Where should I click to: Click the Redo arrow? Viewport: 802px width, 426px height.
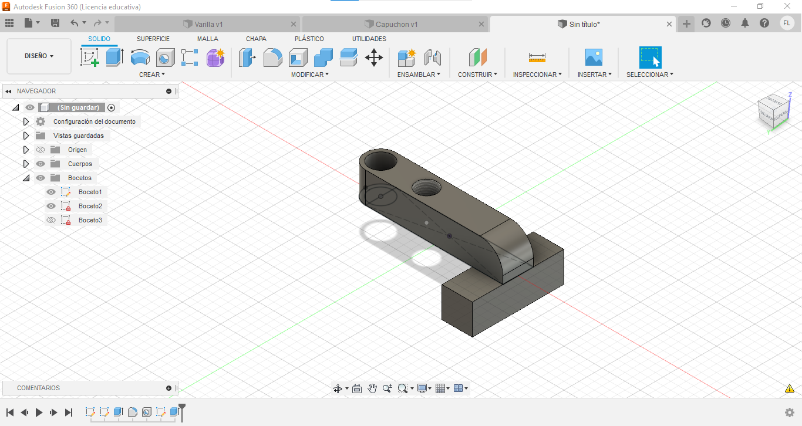tap(97, 23)
